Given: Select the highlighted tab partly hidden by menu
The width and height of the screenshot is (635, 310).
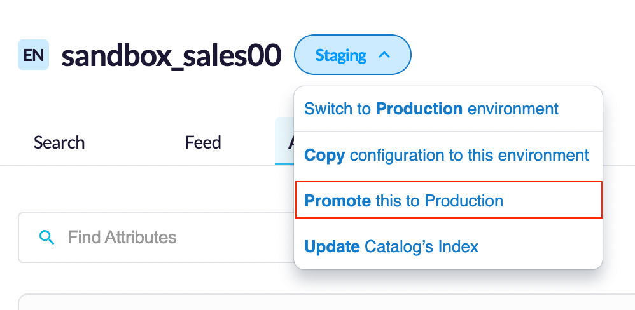Looking at the screenshot, I should tap(284, 141).
